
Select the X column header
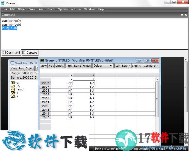click(x=84, y=75)
